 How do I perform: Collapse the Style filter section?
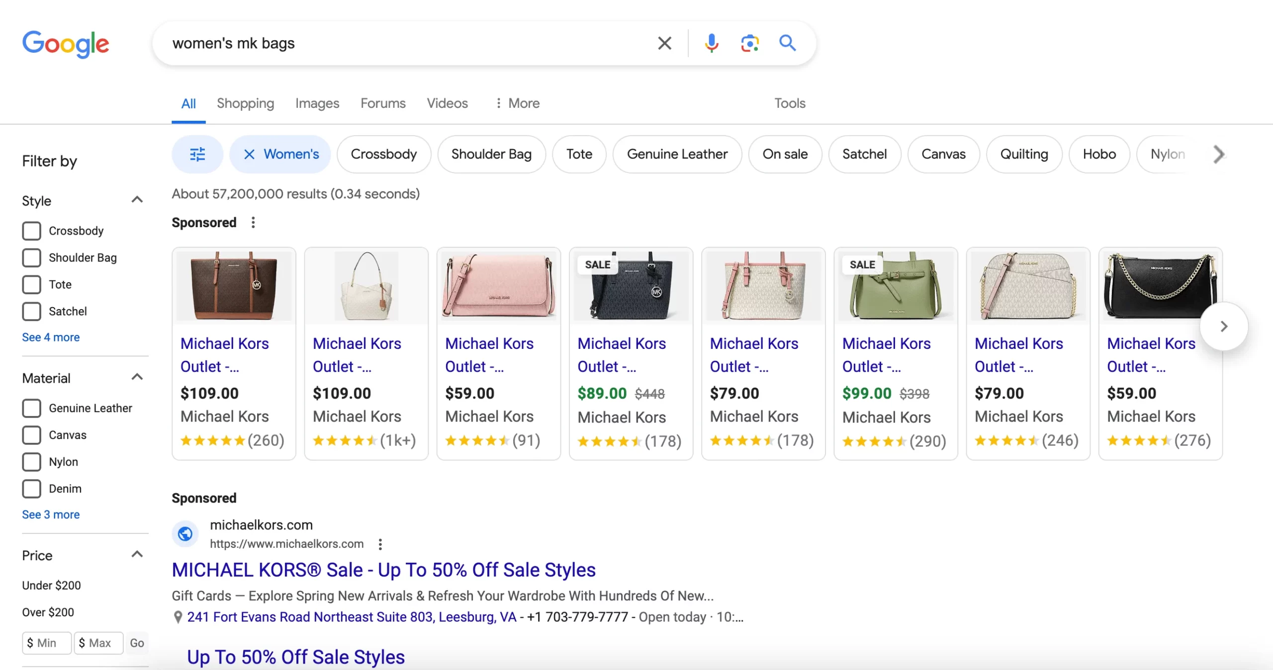pyautogui.click(x=137, y=200)
